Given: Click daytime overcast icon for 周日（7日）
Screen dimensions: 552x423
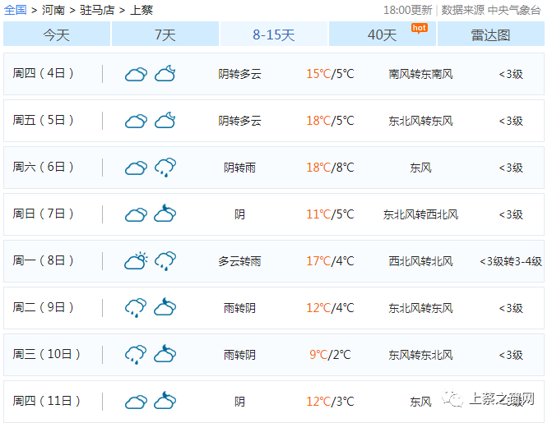Looking at the screenshot, I should 136,214.
